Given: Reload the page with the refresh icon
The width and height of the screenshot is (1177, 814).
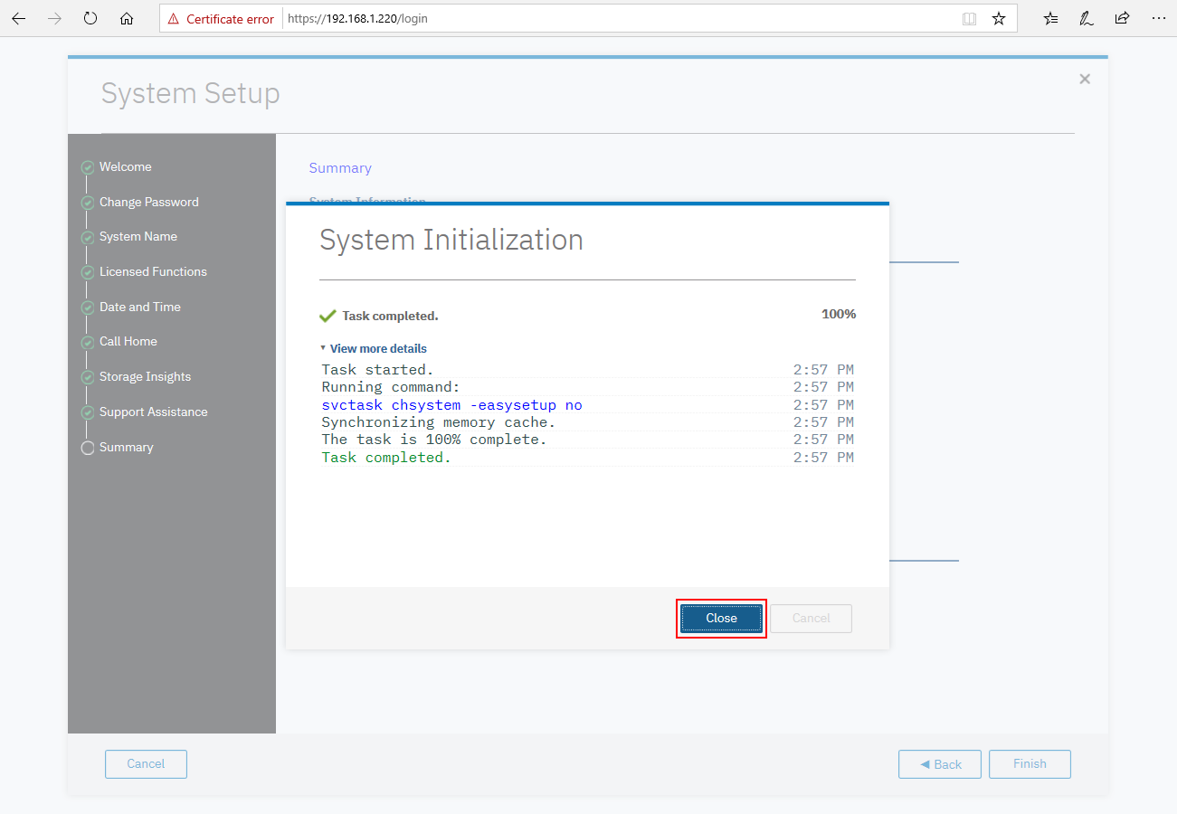Looking at the screenshot, I should pos(90,18).
